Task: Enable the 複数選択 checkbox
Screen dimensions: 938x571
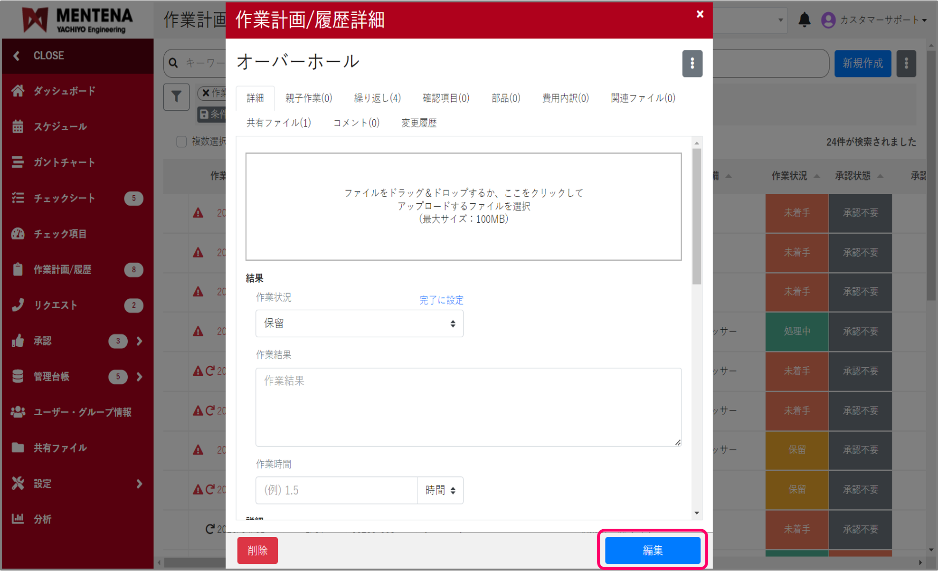Action: pyautogui.click(x=181, y=142)
